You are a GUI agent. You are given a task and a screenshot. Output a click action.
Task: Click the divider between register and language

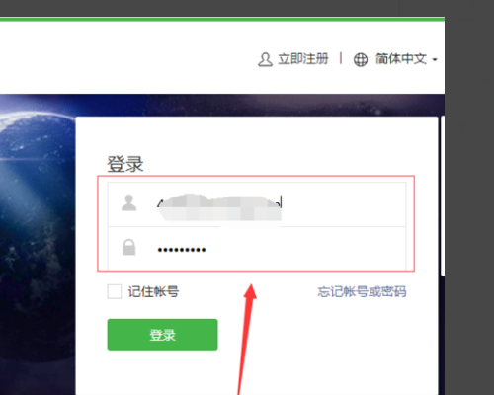tap(341, 58)
